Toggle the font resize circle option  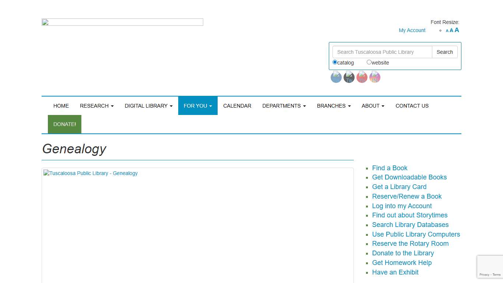(440, 31)
